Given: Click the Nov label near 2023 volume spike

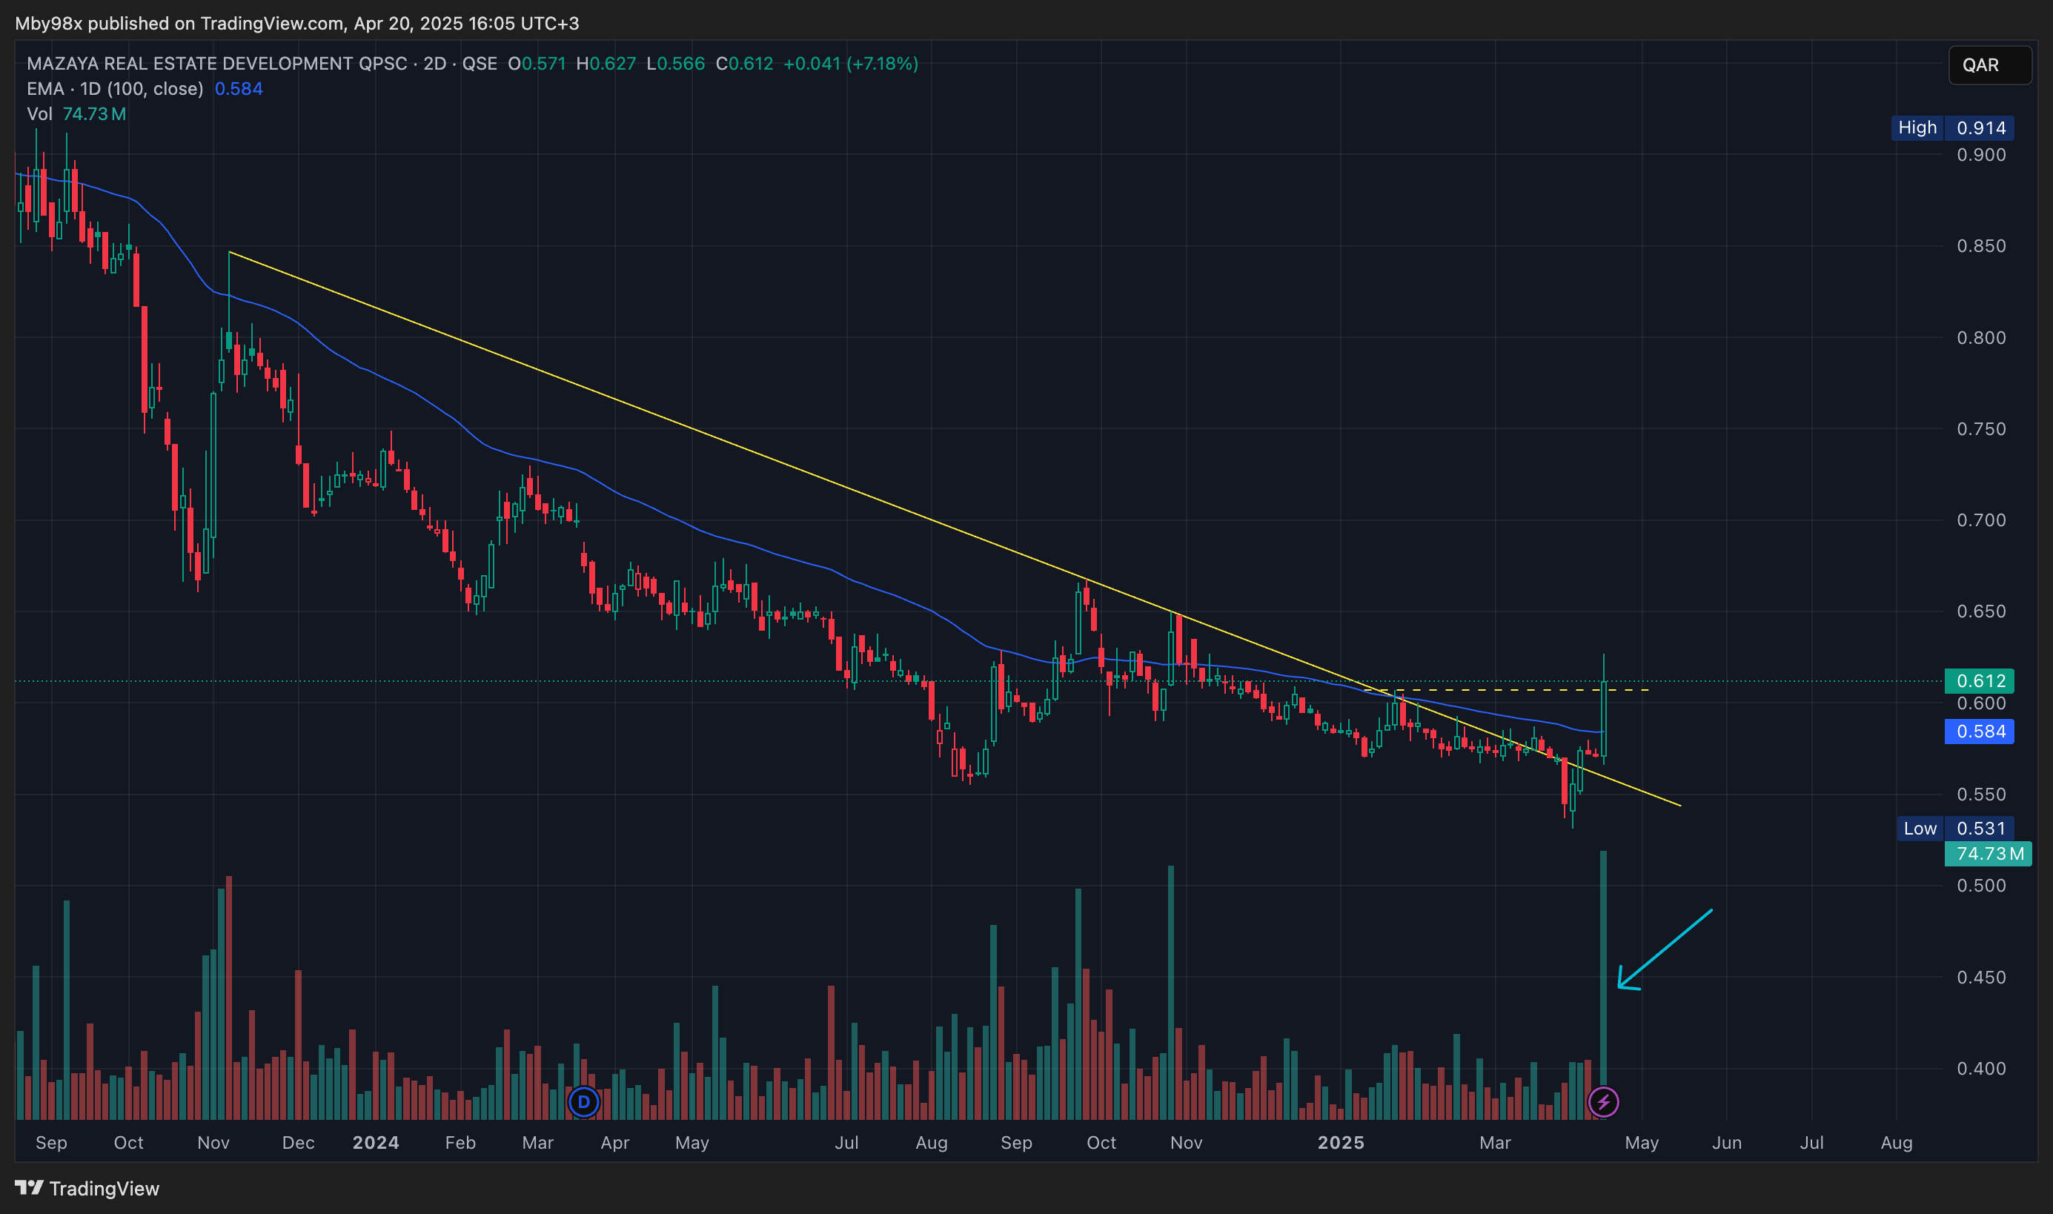Looking at the screenshot, I should (213, 1142).
